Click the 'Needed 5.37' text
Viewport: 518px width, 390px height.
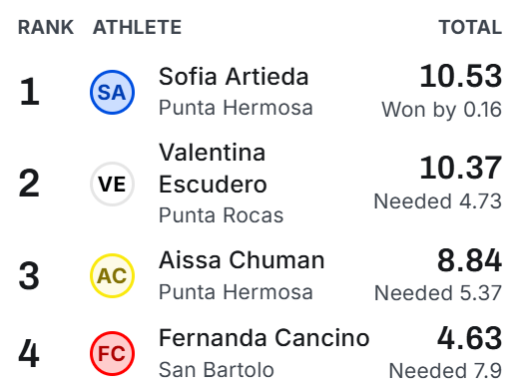tap(438, 293)
